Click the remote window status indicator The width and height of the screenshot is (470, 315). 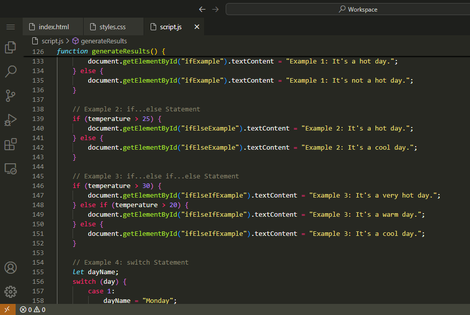tap(7, 309)
